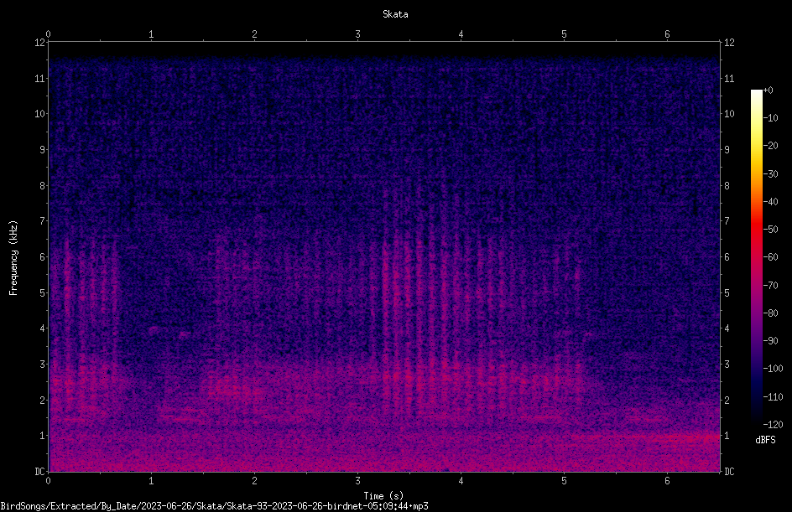This screenshot has width=792, height=512.
Task: Click the dBFS color scale bar
Action: [x=756, y=257]
